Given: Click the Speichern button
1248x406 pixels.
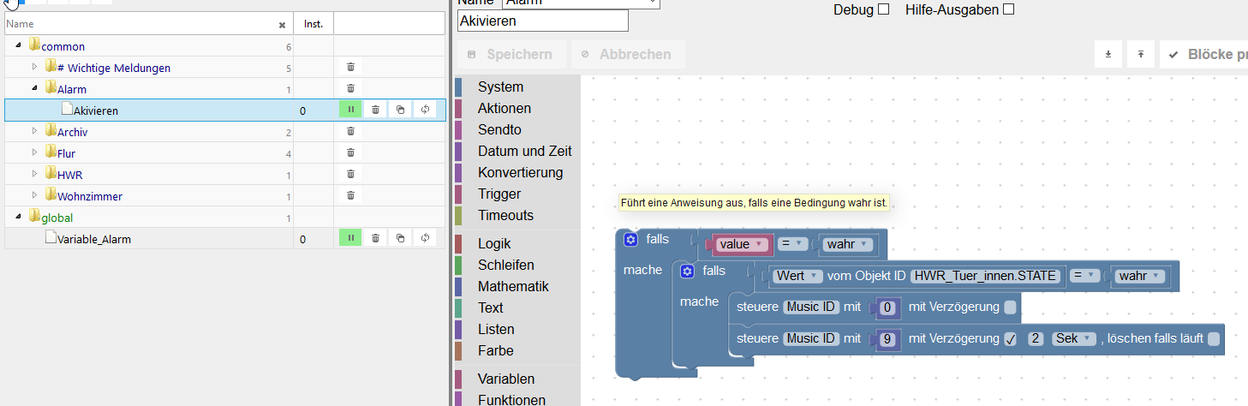Looking at the screenshot, I should (x=511, y=54).
